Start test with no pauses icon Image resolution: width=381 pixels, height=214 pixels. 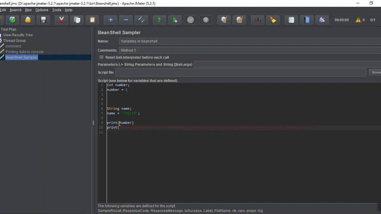(175, 20)
